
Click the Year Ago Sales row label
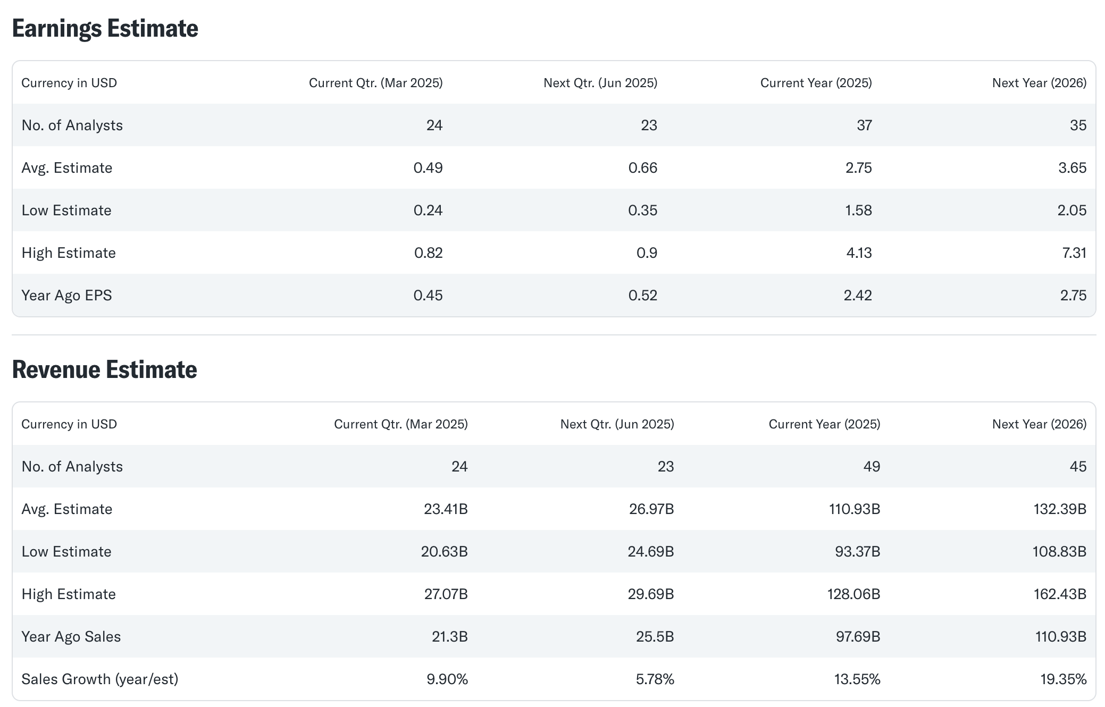[71, 637]
